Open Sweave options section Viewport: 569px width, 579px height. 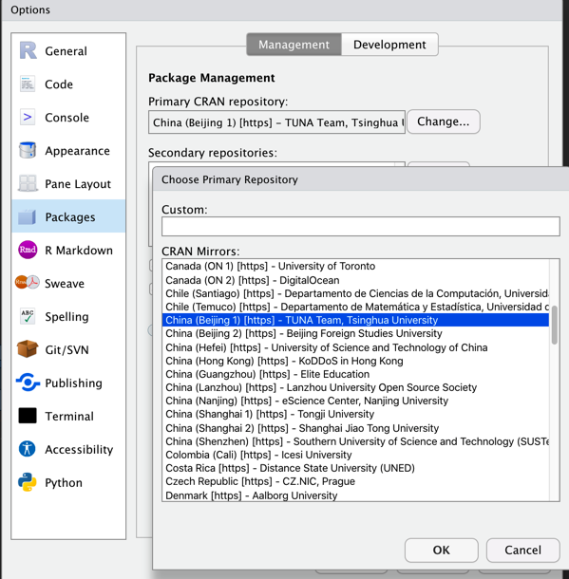pos(68,283)
